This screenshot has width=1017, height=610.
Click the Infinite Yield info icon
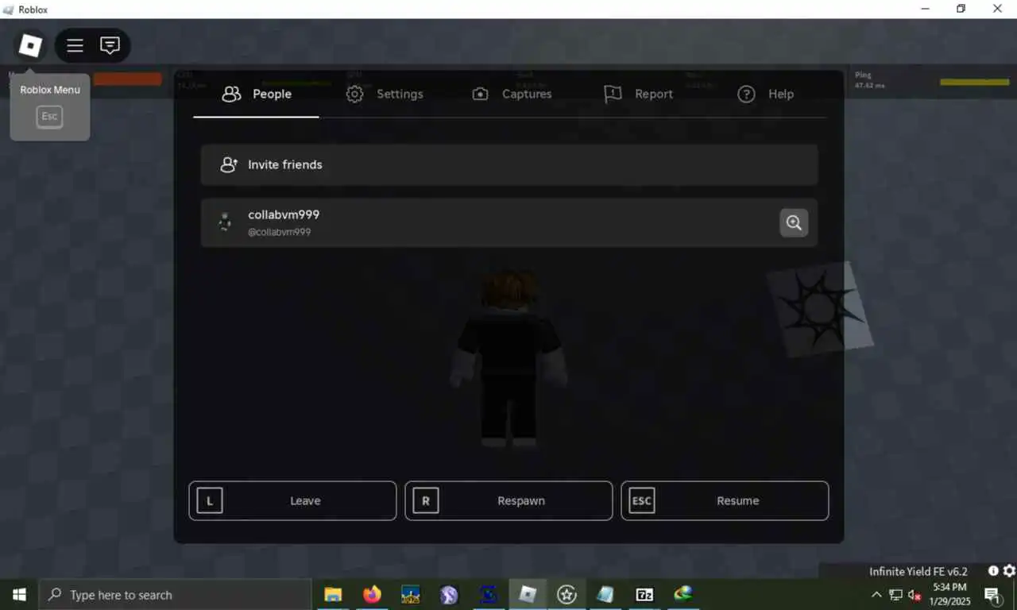[993, 571]
